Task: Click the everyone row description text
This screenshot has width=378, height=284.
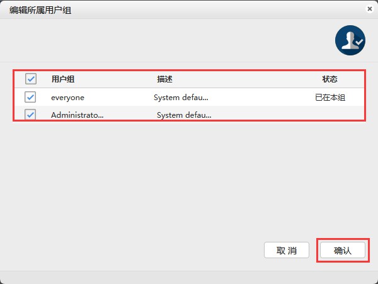Action: point(181,98)
